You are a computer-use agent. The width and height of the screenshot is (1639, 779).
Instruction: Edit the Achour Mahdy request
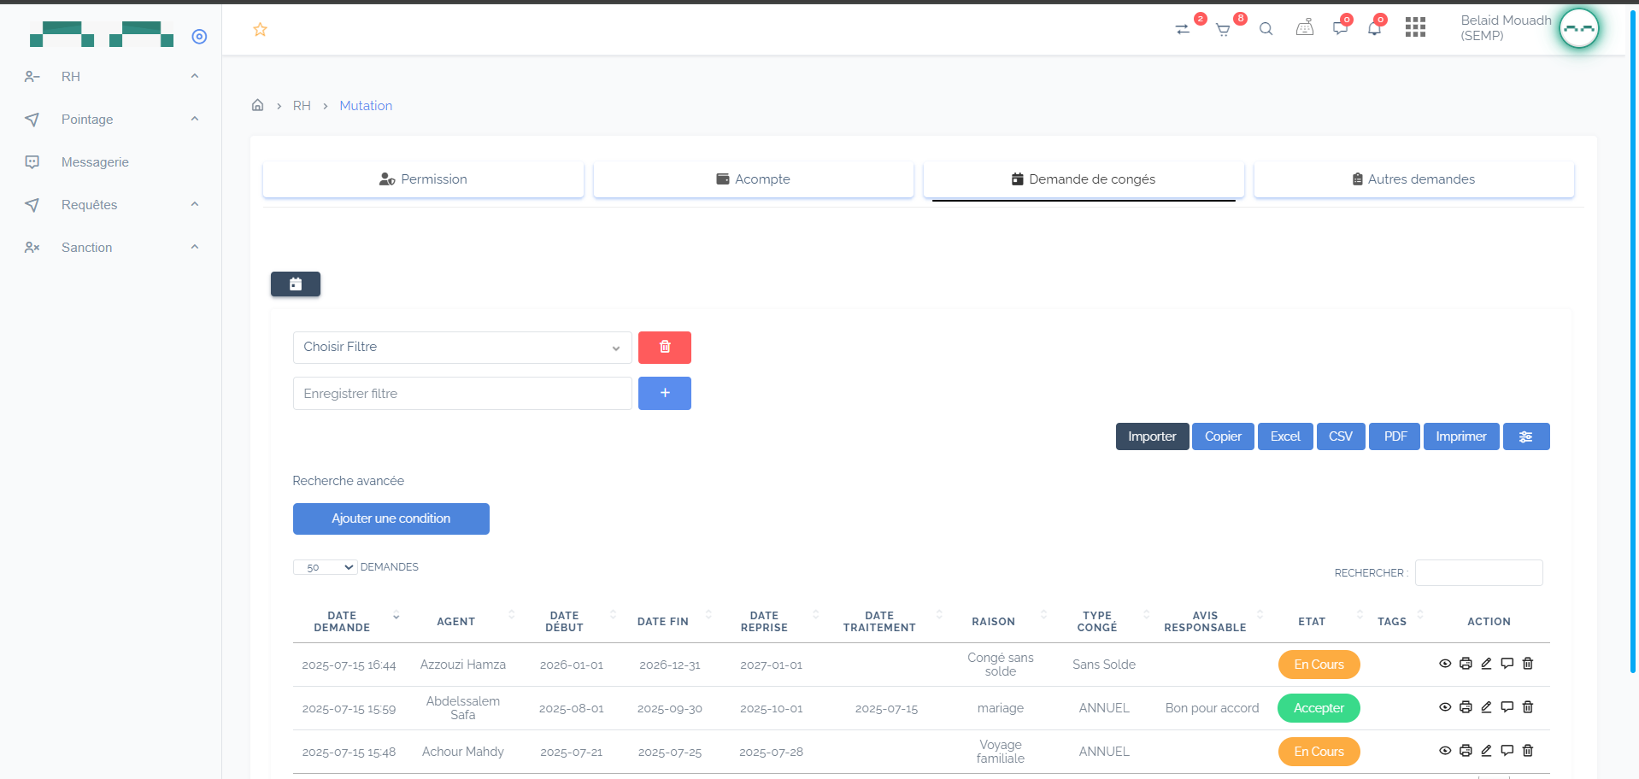coord(1486,751)
